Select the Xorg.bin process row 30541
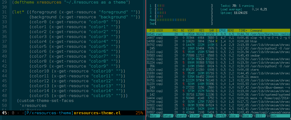The width and height of the screenshot is (291, 120). (218, 34)
